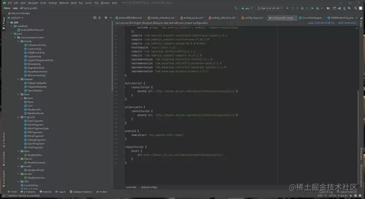Click the Make Project hammer icon
This screenshot has width=365, height=199.
tap(236, 8)
